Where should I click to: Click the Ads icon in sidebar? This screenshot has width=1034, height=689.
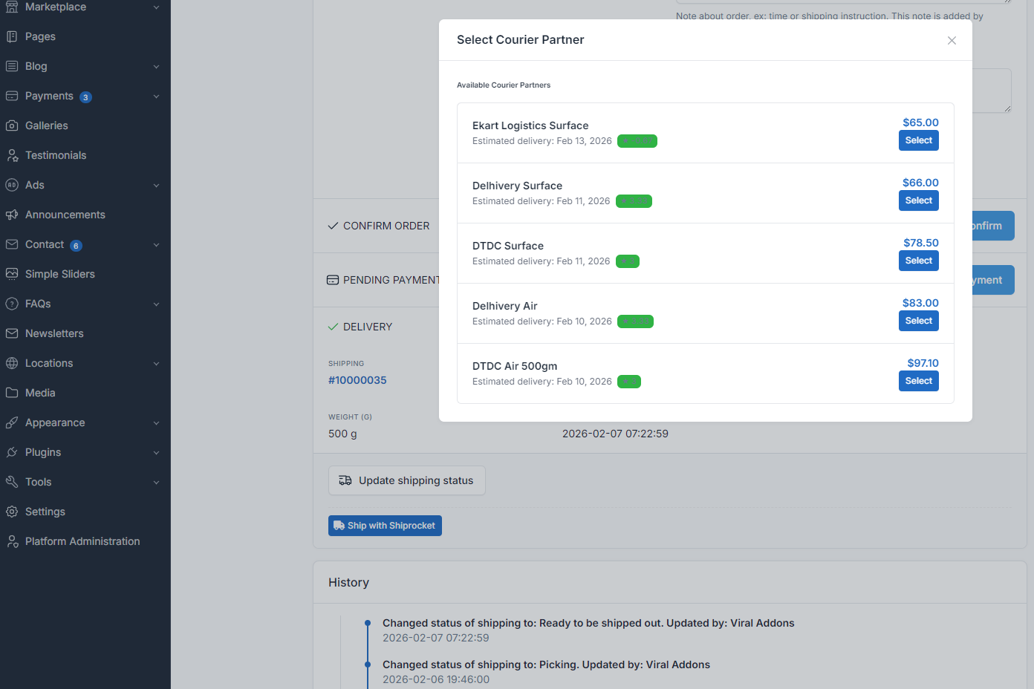coord(12,185)
